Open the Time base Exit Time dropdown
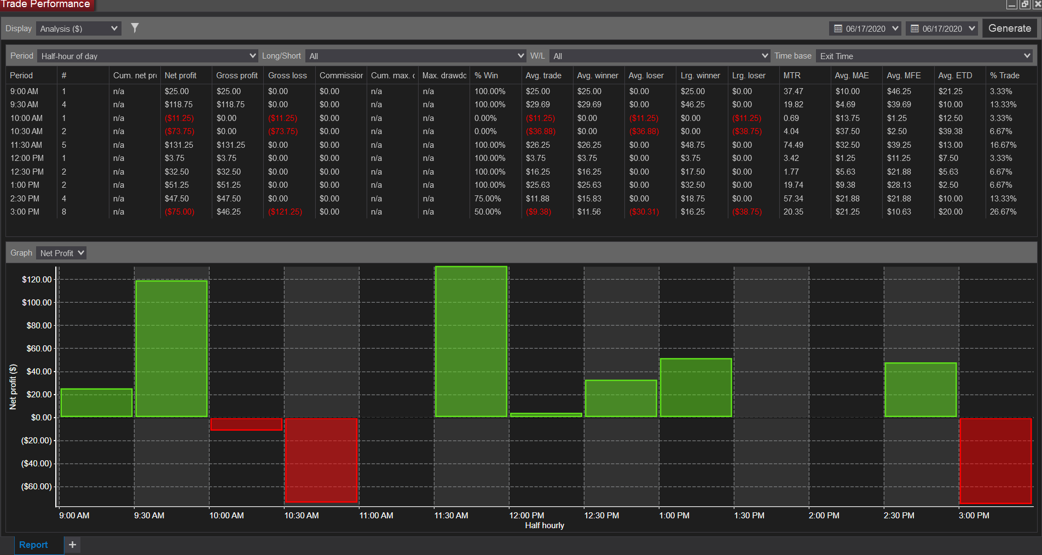 [x=924, y=56]
